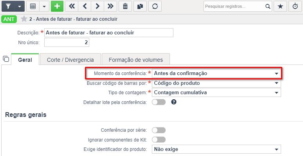Click the Pesquisar registros search field

[x=235, y=6]
